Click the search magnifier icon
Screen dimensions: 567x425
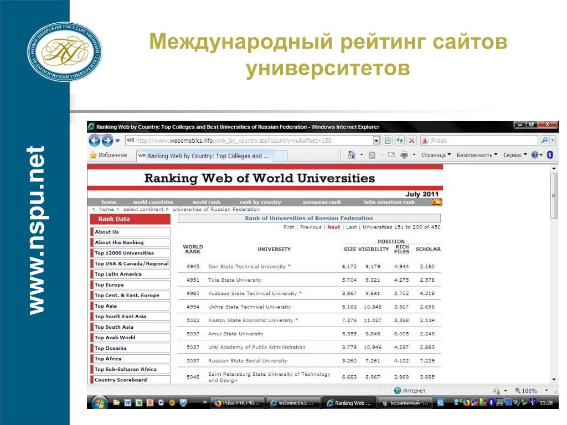[x=544, y=141]
